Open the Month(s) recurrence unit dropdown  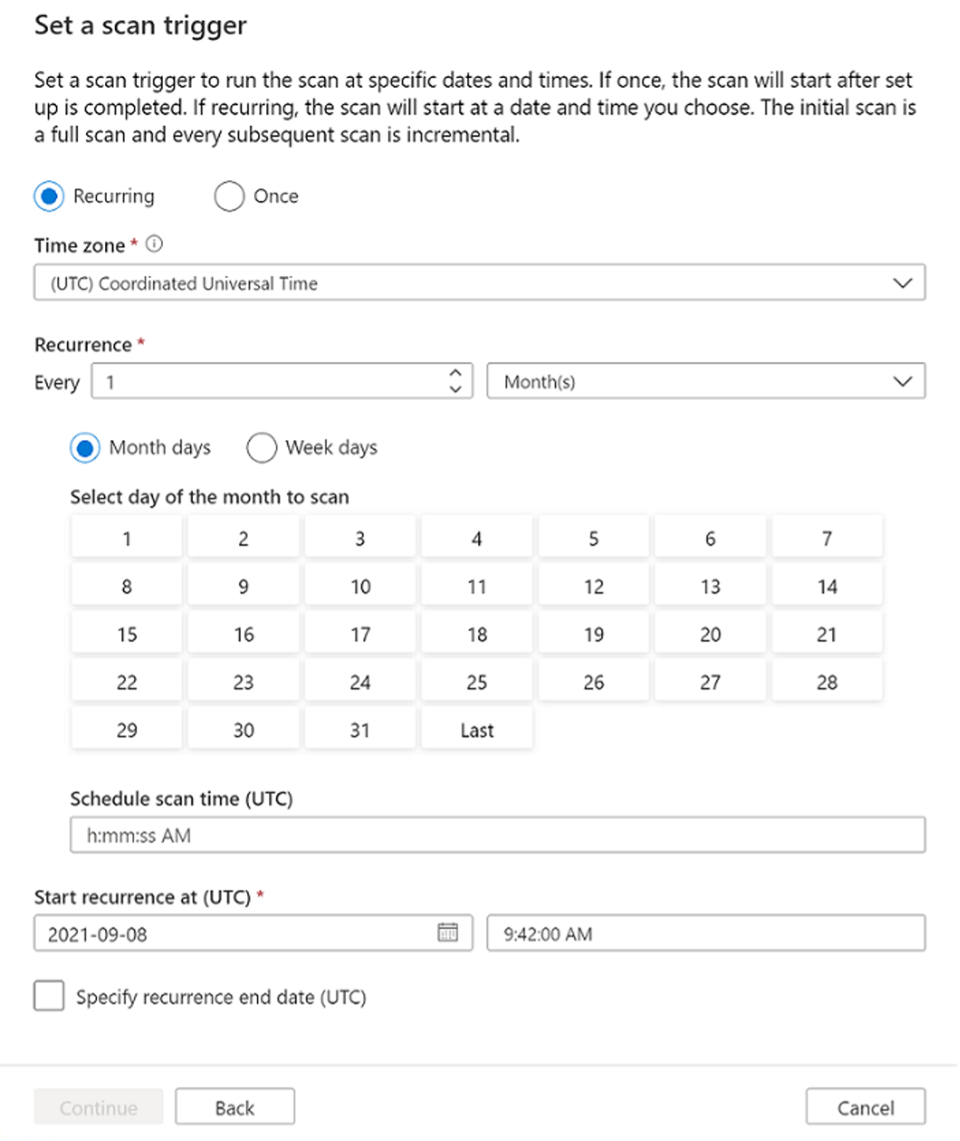902,380
